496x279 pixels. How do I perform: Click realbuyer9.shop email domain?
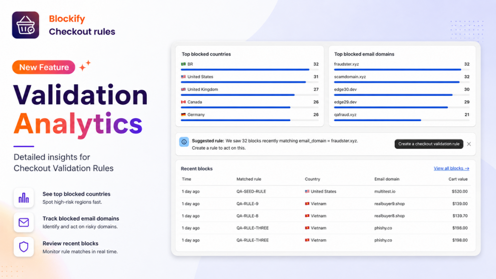click(x=389, y=204)
